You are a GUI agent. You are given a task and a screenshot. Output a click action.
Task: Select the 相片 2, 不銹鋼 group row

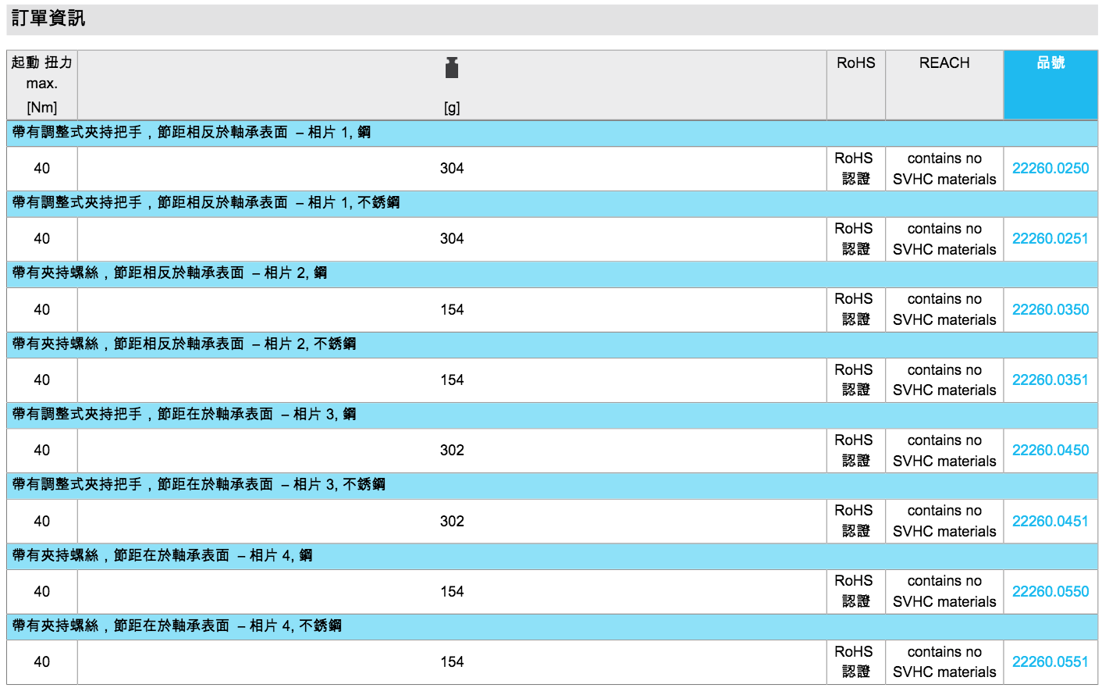pos(184,344)
